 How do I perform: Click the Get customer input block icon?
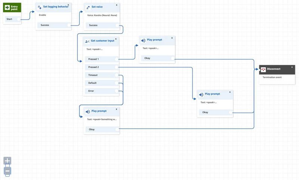[x=87, y=41]
